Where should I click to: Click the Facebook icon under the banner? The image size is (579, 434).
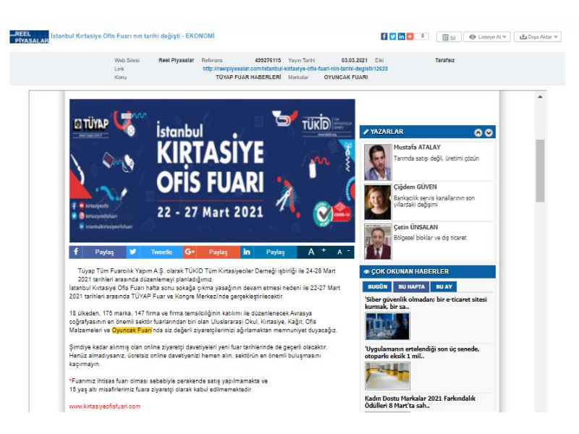[x=76, y=252]
